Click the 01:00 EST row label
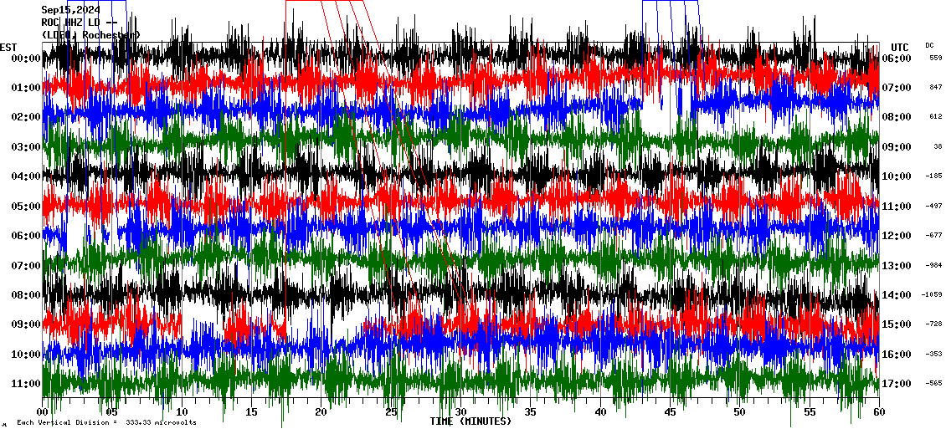946x434 pixels. coord(27,88)
